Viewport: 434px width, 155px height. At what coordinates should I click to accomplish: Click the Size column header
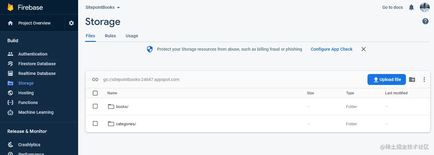point(310,93)
